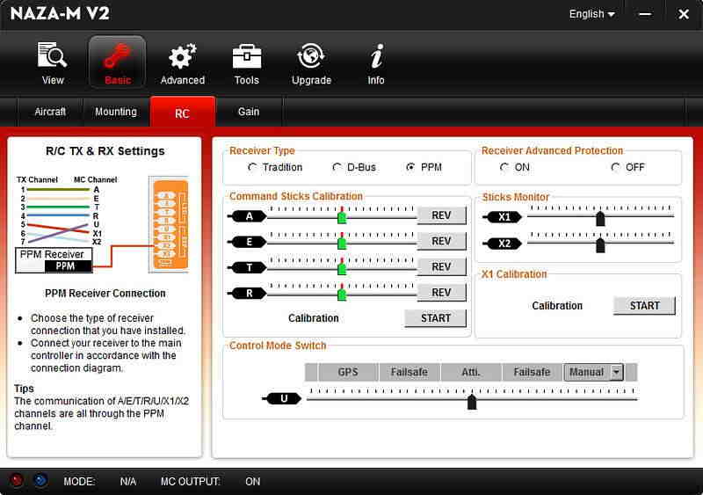This screenshot has width=703, height=495.
Task: Reverse the E channel with REV
Action: point(441,241)
